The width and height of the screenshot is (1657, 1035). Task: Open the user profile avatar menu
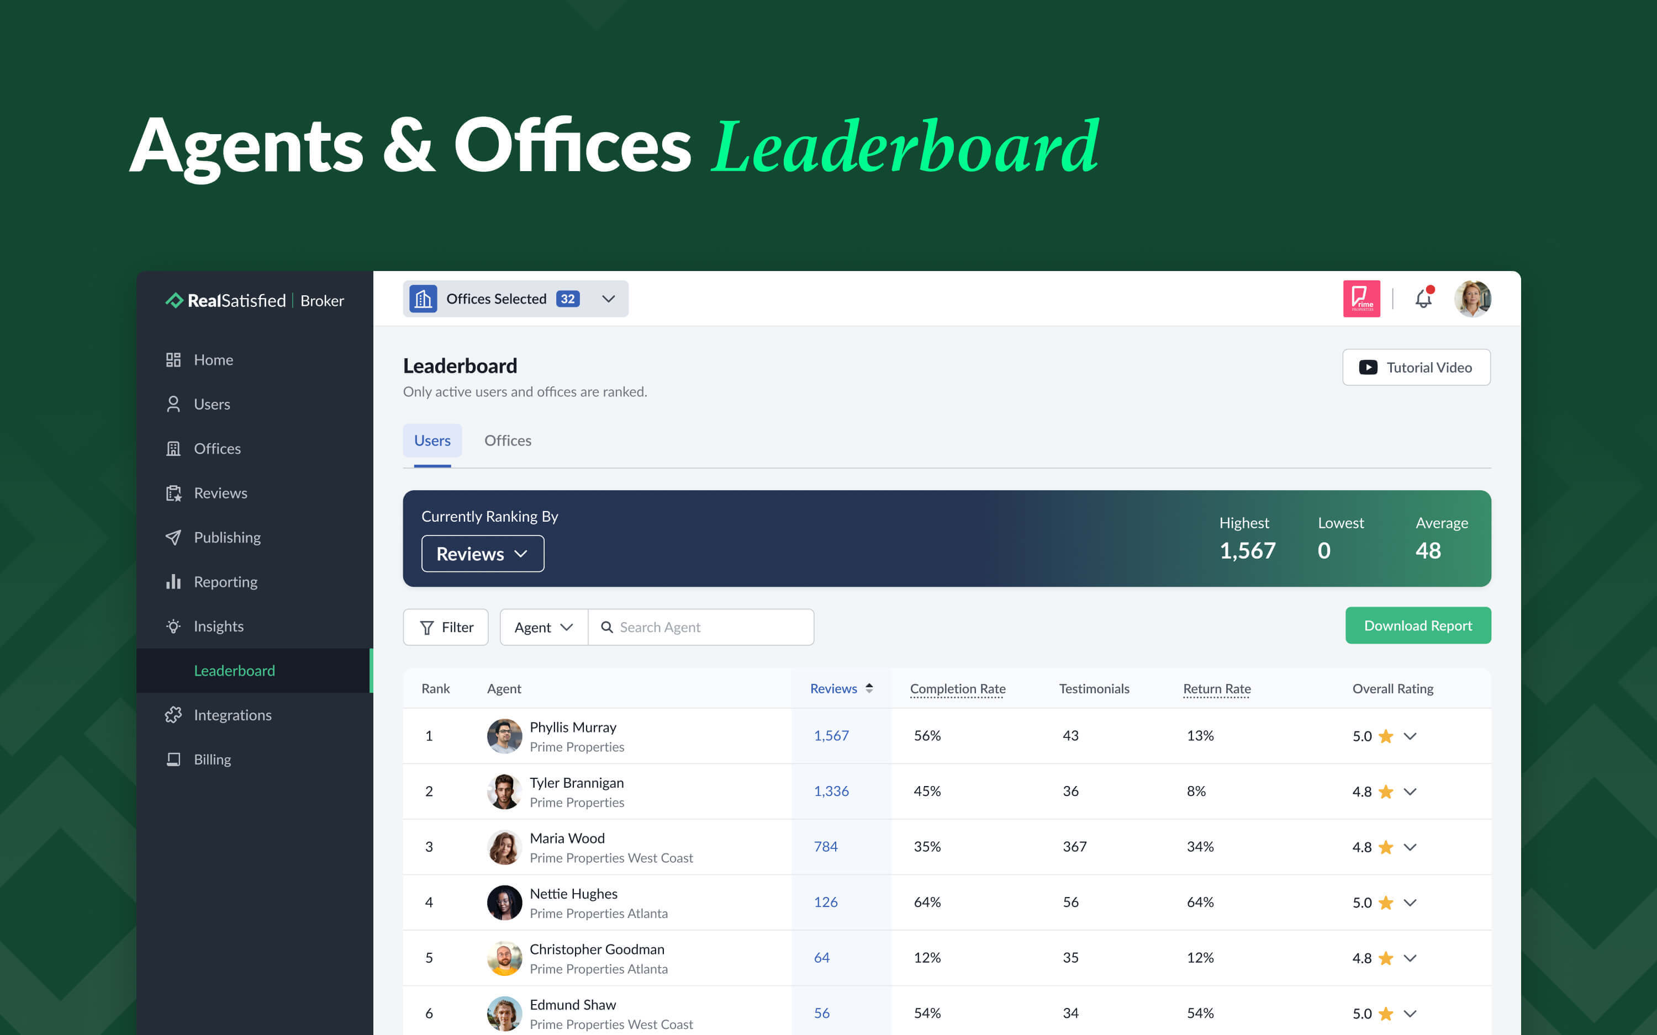click(1472, 299)
